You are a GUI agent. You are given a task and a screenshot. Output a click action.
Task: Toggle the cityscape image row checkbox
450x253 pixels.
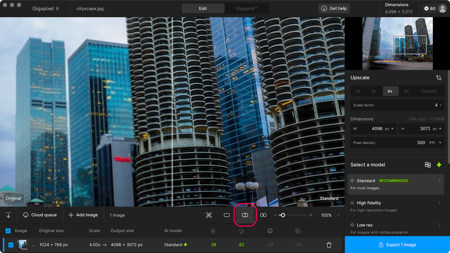[x=11, y=245]
